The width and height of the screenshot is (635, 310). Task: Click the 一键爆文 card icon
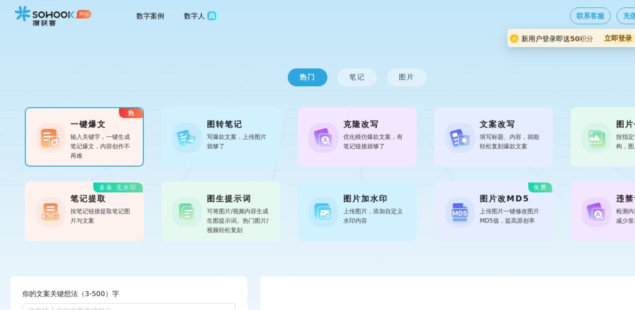click(50, 138)
